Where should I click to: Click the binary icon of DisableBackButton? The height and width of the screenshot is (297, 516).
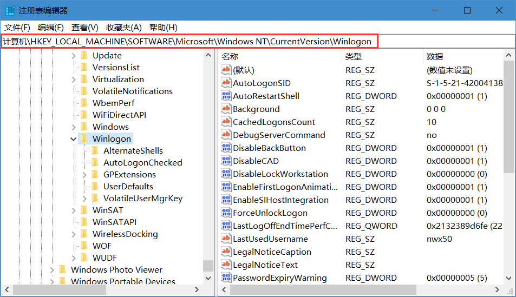point(226,148)
